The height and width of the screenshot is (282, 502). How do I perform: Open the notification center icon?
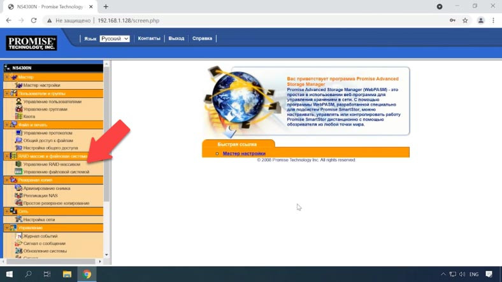coord(489,274)
